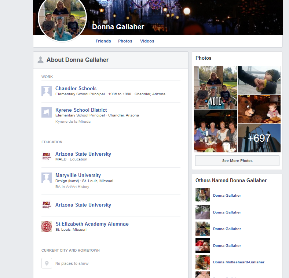Click the fourth Others Named avatar, red shirt
This screenshot has width=289, height=278.
tap(203, 245)
